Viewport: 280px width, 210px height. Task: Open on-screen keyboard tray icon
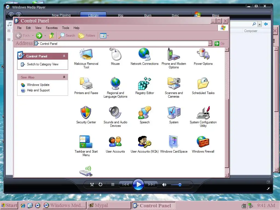(x=244, y=206)
